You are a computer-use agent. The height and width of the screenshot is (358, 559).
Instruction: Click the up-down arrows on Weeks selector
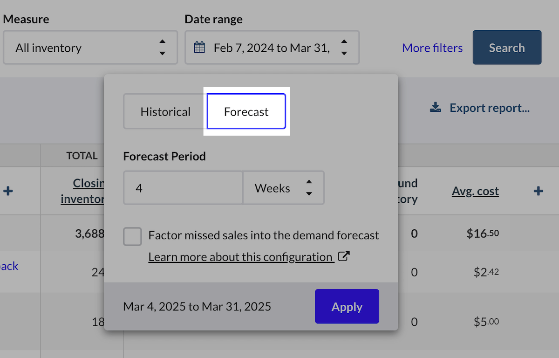click(x=309, y=188)
